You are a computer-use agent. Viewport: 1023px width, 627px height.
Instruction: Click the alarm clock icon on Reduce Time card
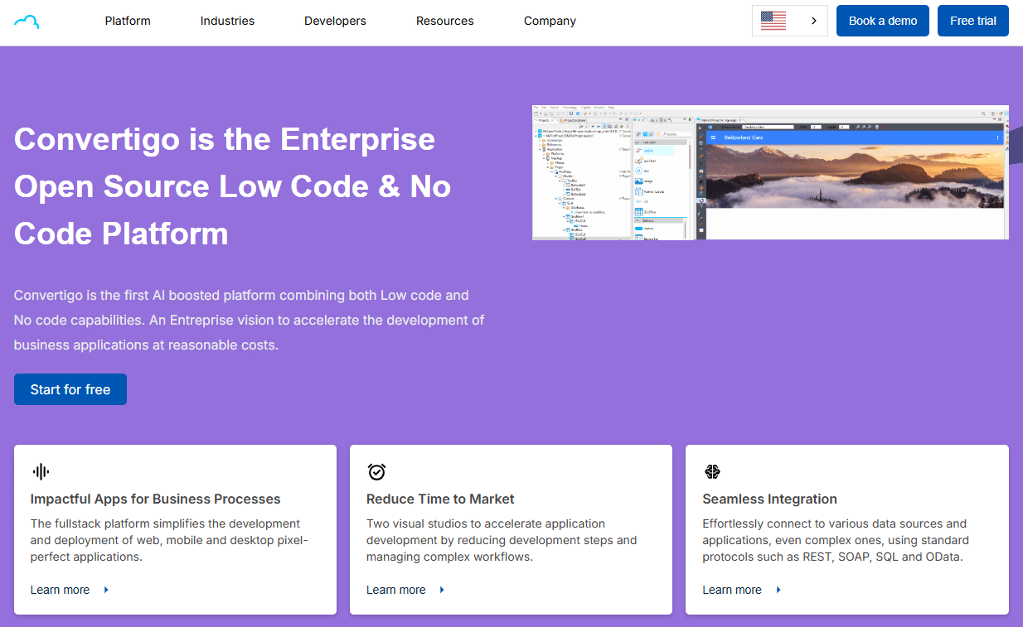point(376,471)
